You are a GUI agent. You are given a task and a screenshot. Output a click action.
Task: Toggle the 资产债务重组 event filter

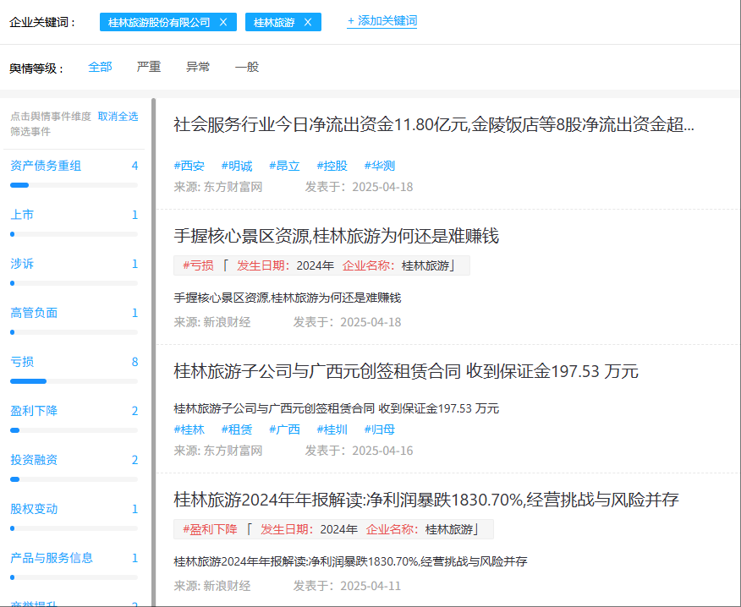46,166
